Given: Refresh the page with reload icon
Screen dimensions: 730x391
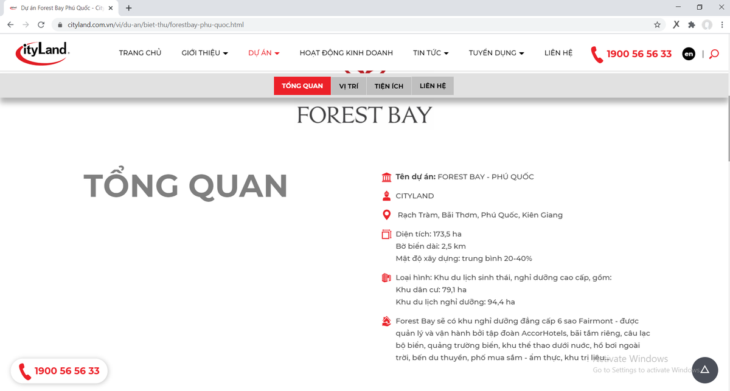Looking at the screenshot, I should pyautogui.click(x=41, y=25).
